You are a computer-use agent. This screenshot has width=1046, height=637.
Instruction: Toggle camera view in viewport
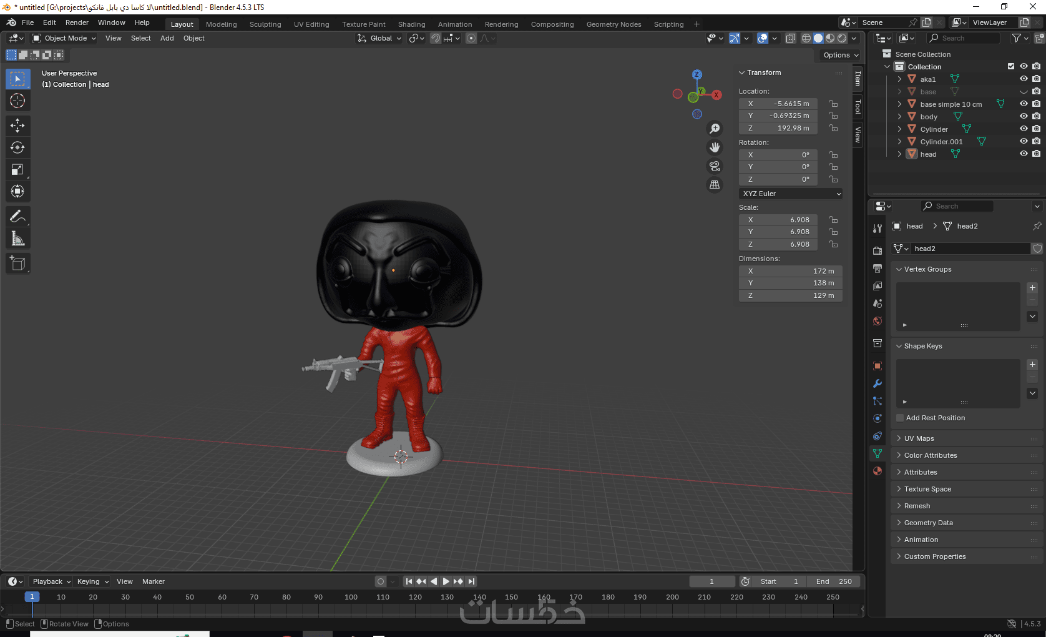click(715, 166)
